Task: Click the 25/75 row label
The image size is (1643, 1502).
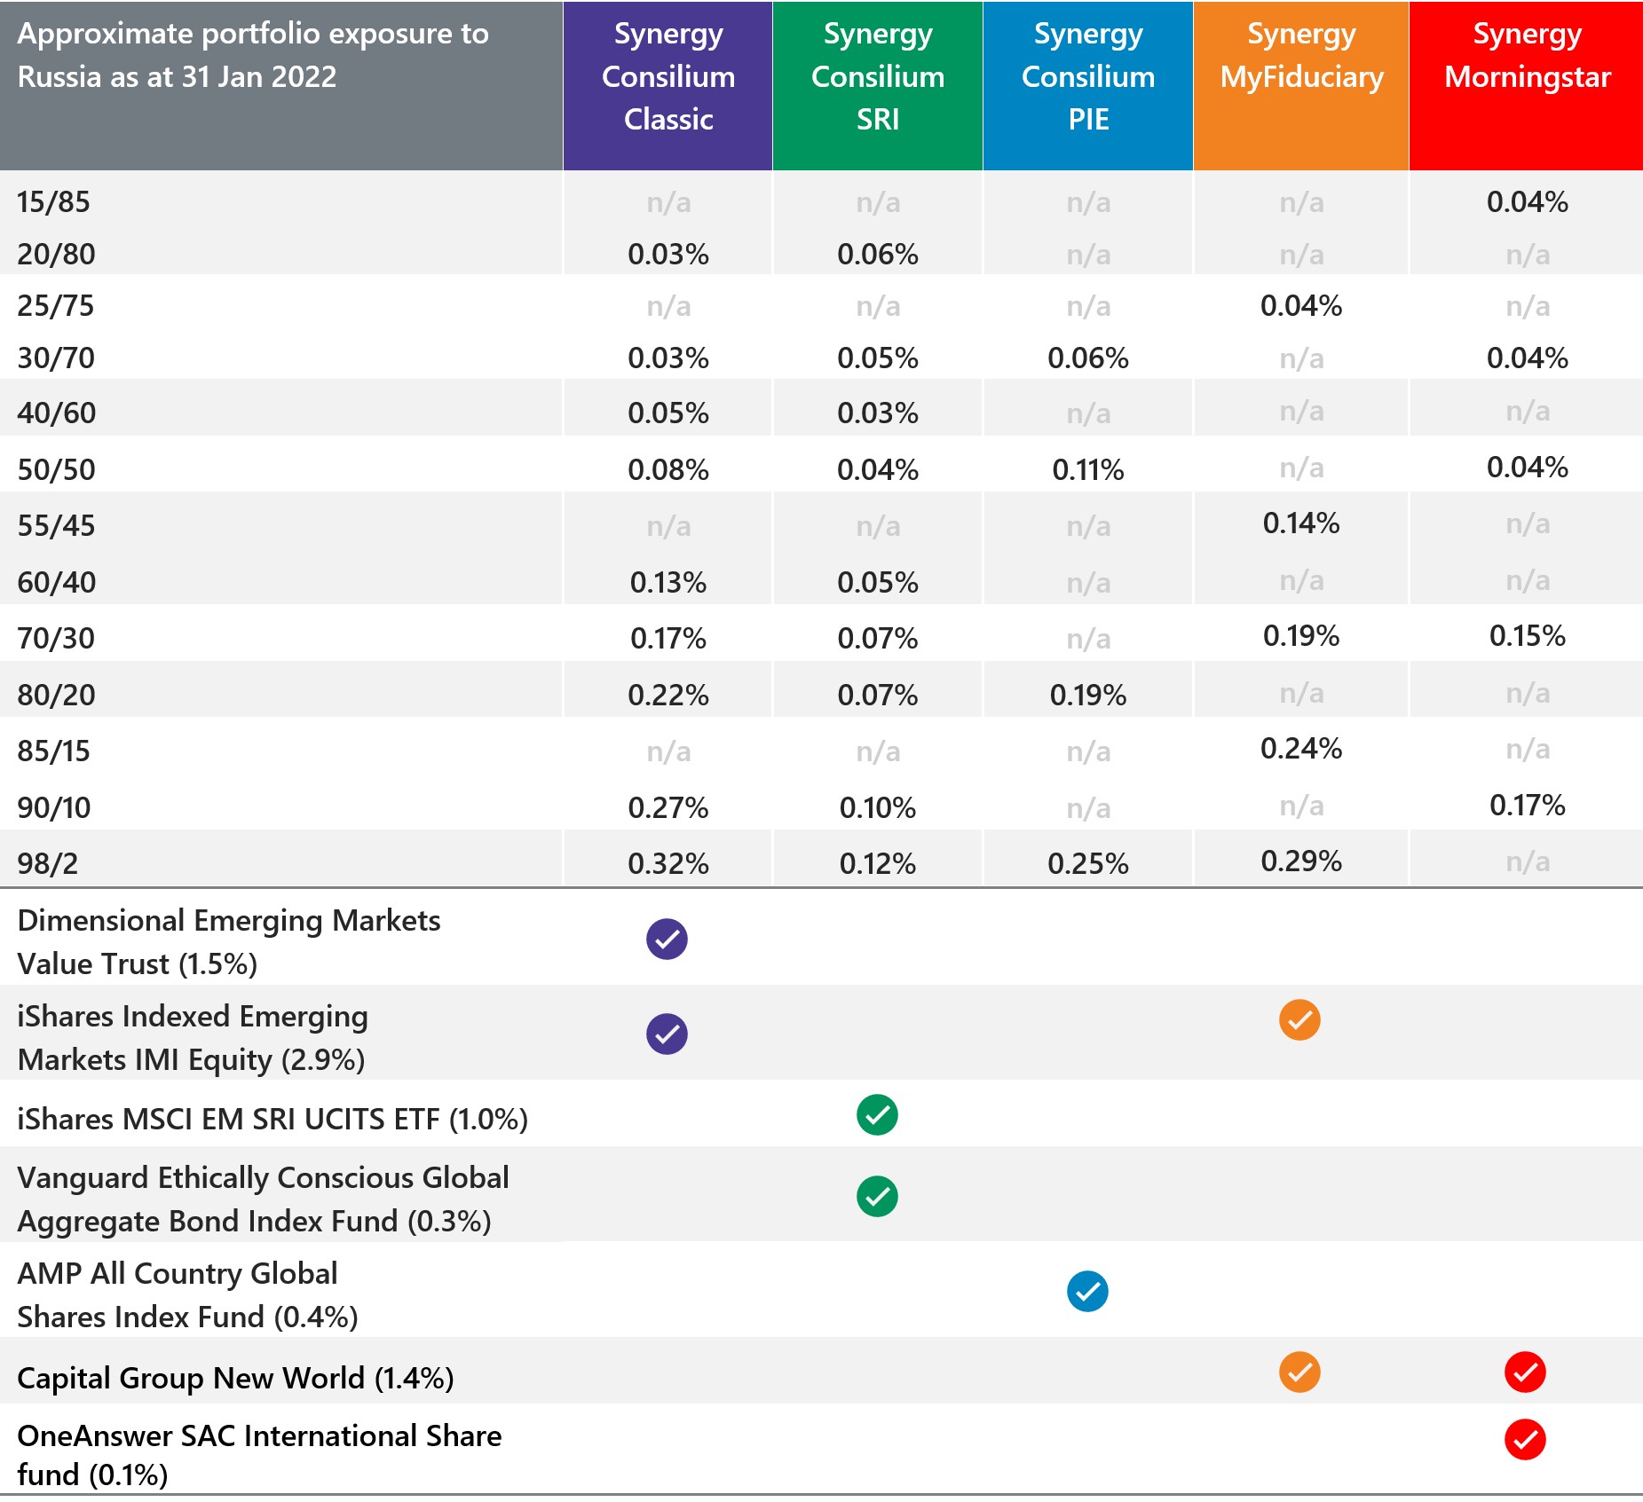Action: (x=55, y=306)
